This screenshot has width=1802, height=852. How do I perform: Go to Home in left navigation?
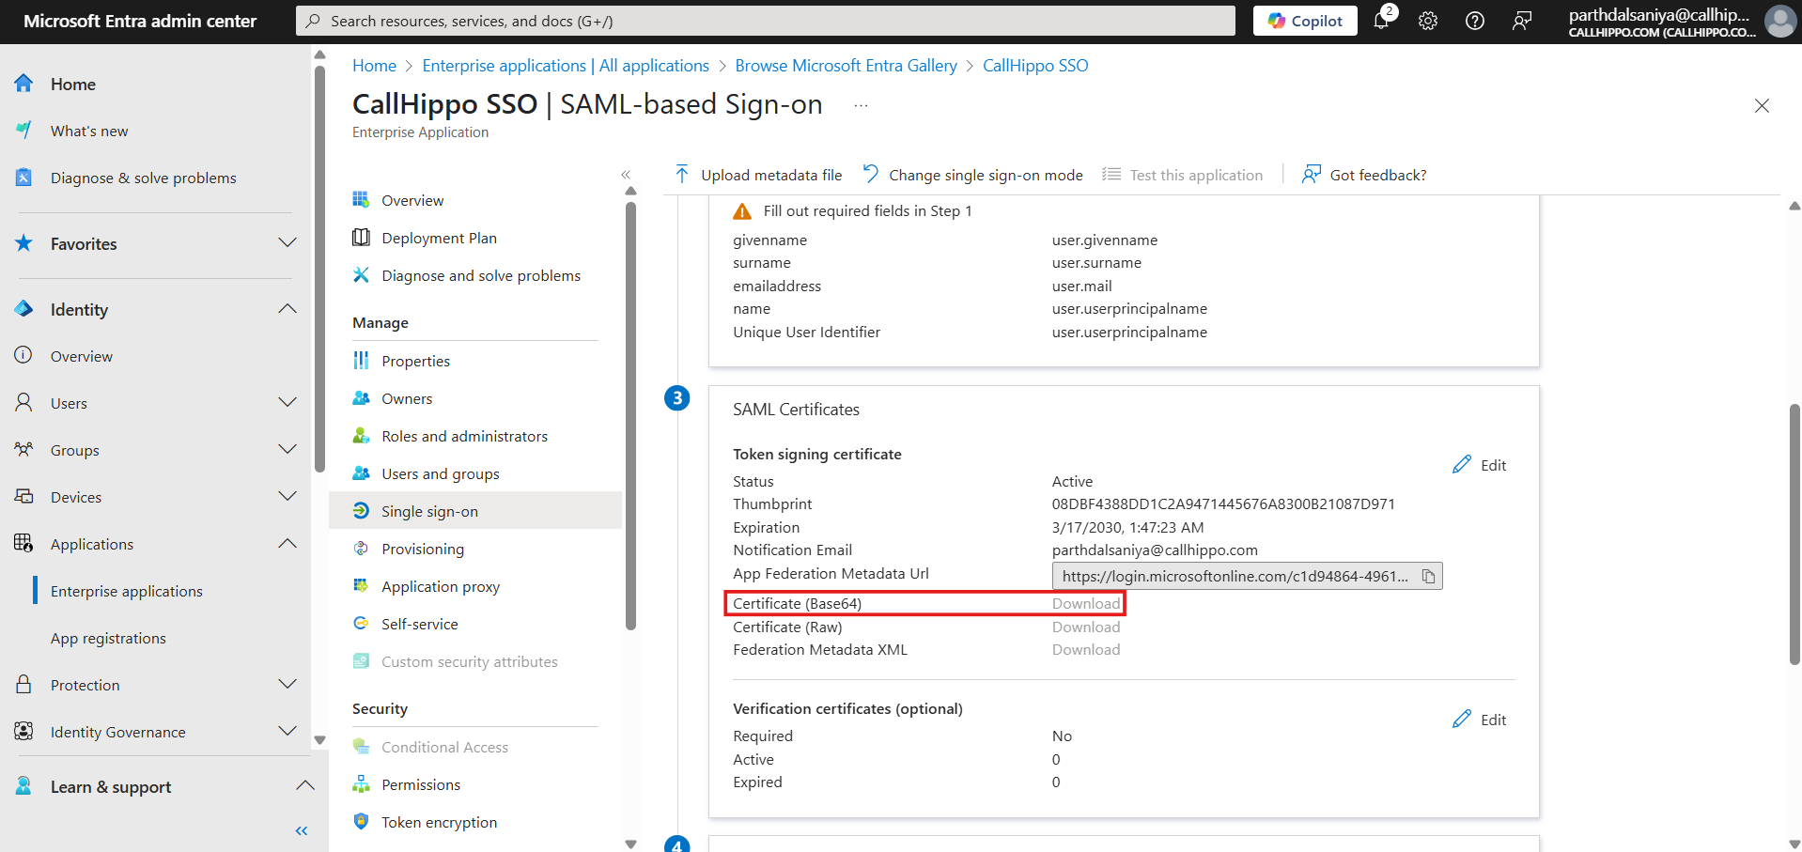(x=72, y=85)
